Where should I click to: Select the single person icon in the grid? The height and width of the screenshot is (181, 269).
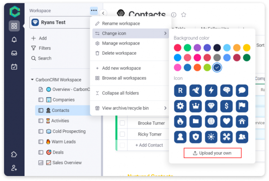click(180, 137)
